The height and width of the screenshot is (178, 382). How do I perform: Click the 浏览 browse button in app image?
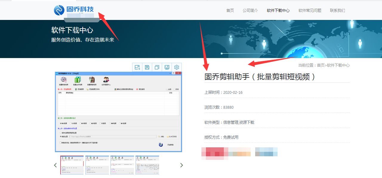coord(161,137)
